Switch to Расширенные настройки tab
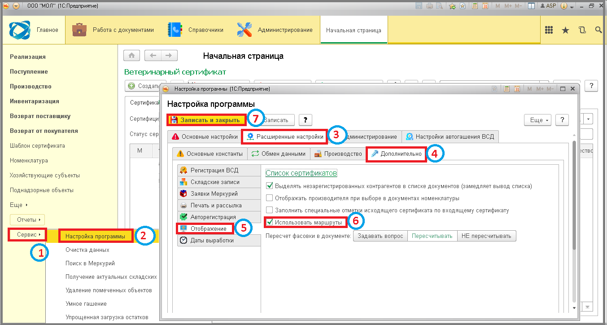 coord(285,136)
